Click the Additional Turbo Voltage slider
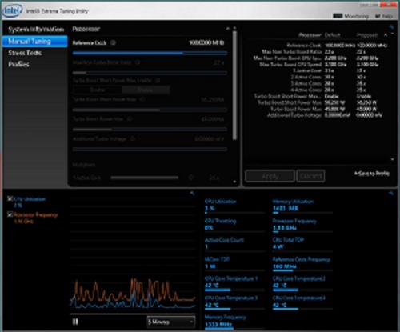Image resolution: width=400 pixels, height=332 pixels. [x=150, y=150]
